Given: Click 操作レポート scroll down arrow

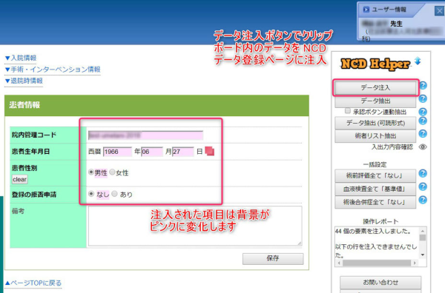Looking at the screenshot, I should pos(423,255).
